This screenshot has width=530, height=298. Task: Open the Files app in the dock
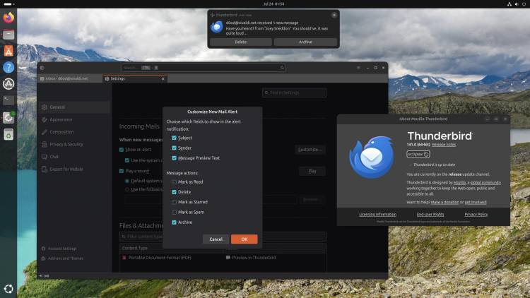[x=8, y=34]
